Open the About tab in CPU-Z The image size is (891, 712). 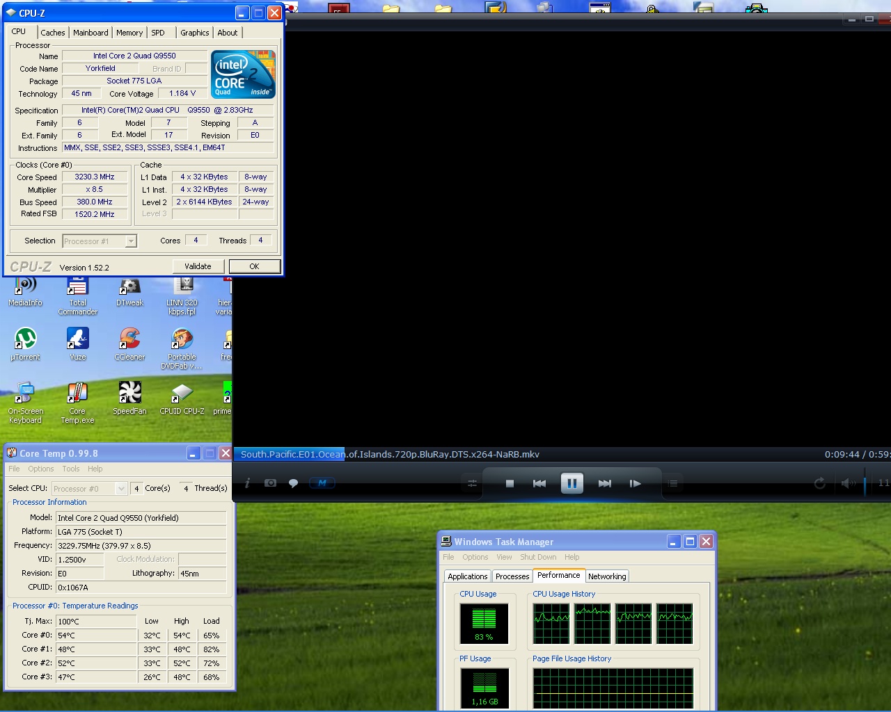click(227, 33)
